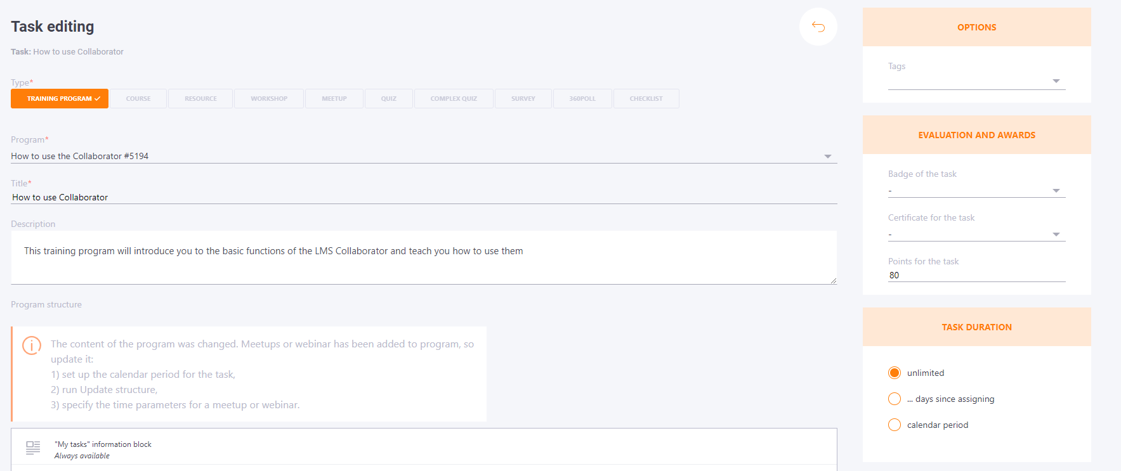Viewport: 1121px width, 471px height.
Task: Click the "Always available" text
Action: point(82,456)
